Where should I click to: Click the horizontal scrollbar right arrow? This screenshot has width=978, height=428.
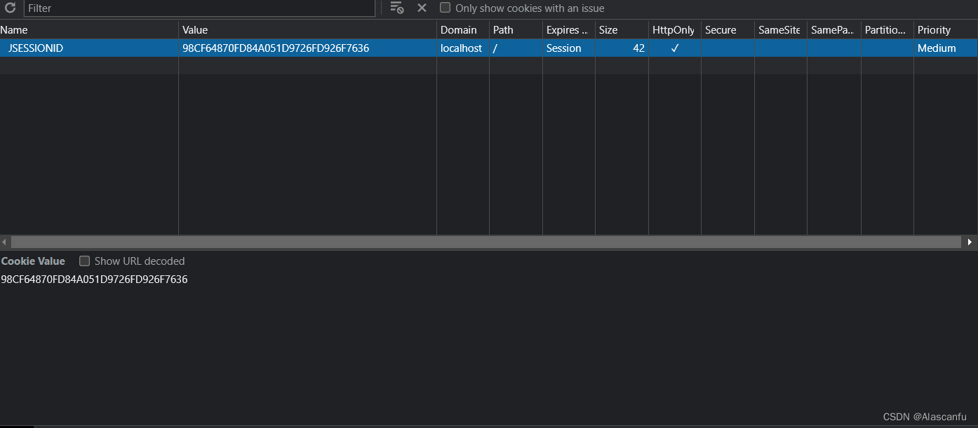click(971, 242)
